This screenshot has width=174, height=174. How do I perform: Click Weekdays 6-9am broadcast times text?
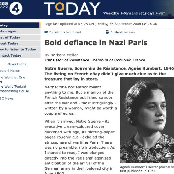click(134, 13)
